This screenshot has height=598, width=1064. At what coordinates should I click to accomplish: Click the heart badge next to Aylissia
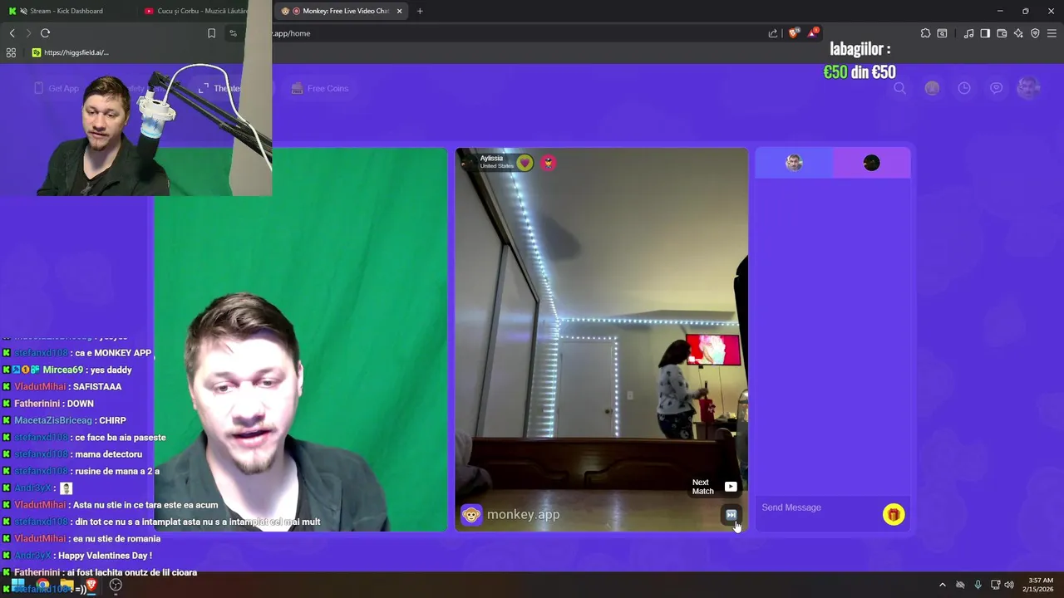point(525,163)
